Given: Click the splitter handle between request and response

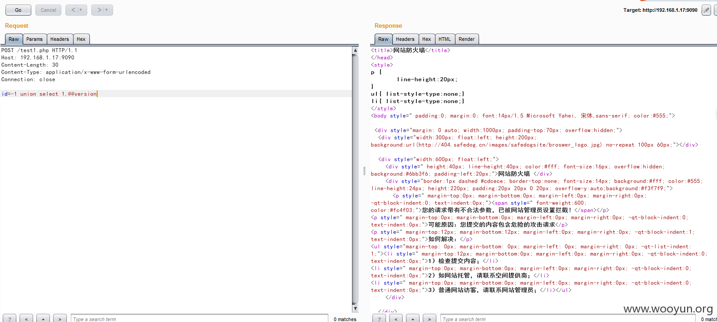Looking at the screenshot, I should pos(364,171).
